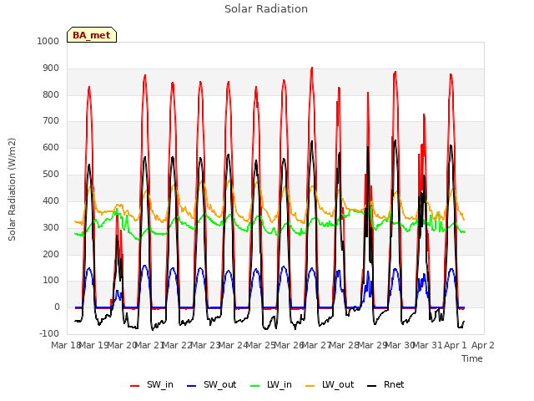534x401 pixels.
Task: Click the Solar Radiation chart title
Action: pos(266,9)
